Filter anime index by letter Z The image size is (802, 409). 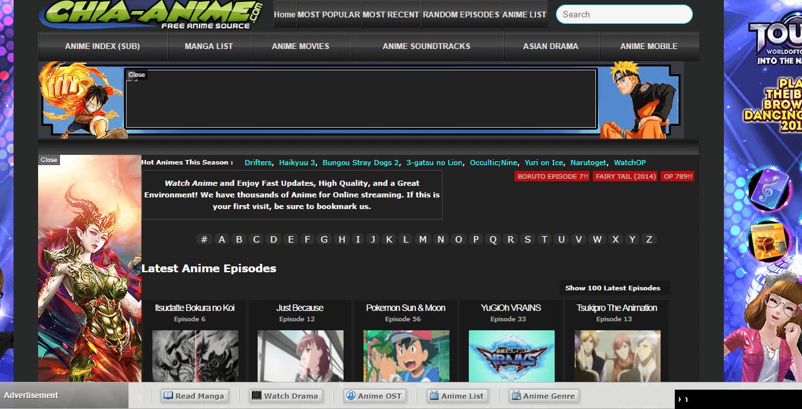point(649,239)
